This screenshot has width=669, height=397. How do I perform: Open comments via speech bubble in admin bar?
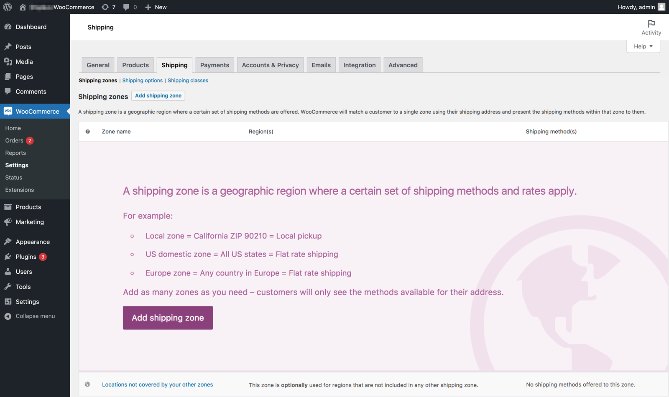pos(126,7)
